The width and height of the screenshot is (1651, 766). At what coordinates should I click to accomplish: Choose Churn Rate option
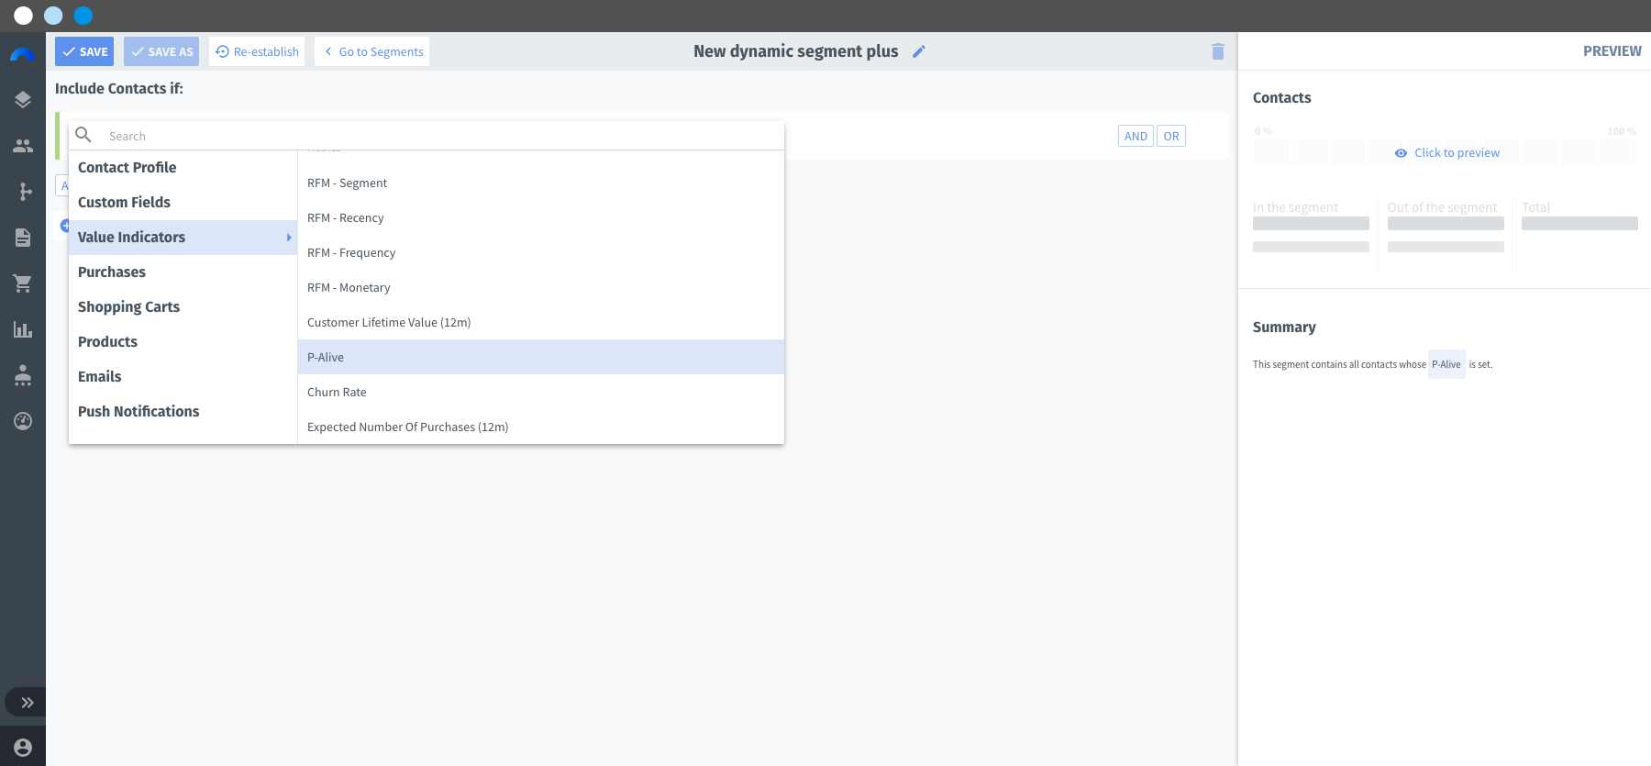pyautogui.click(x=541, y=393)
